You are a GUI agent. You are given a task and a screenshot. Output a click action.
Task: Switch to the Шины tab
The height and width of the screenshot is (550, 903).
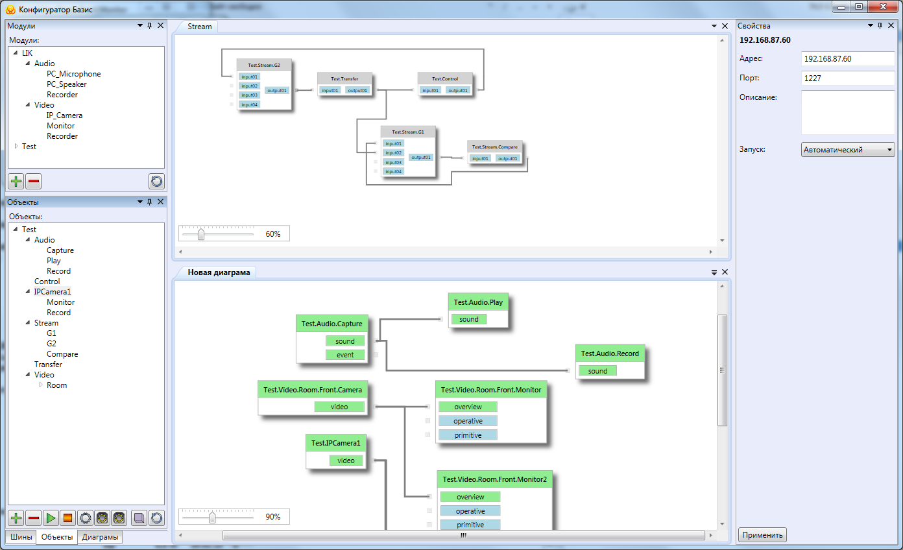21,537
